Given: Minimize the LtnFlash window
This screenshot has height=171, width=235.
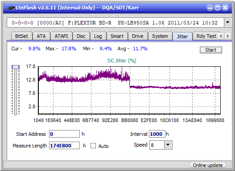Looking at the screenshot, I should click(x=210, y=8).
